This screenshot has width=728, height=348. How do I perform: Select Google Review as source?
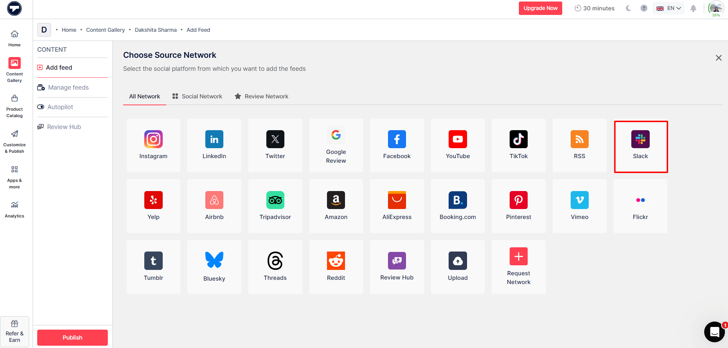pos(336,145)
